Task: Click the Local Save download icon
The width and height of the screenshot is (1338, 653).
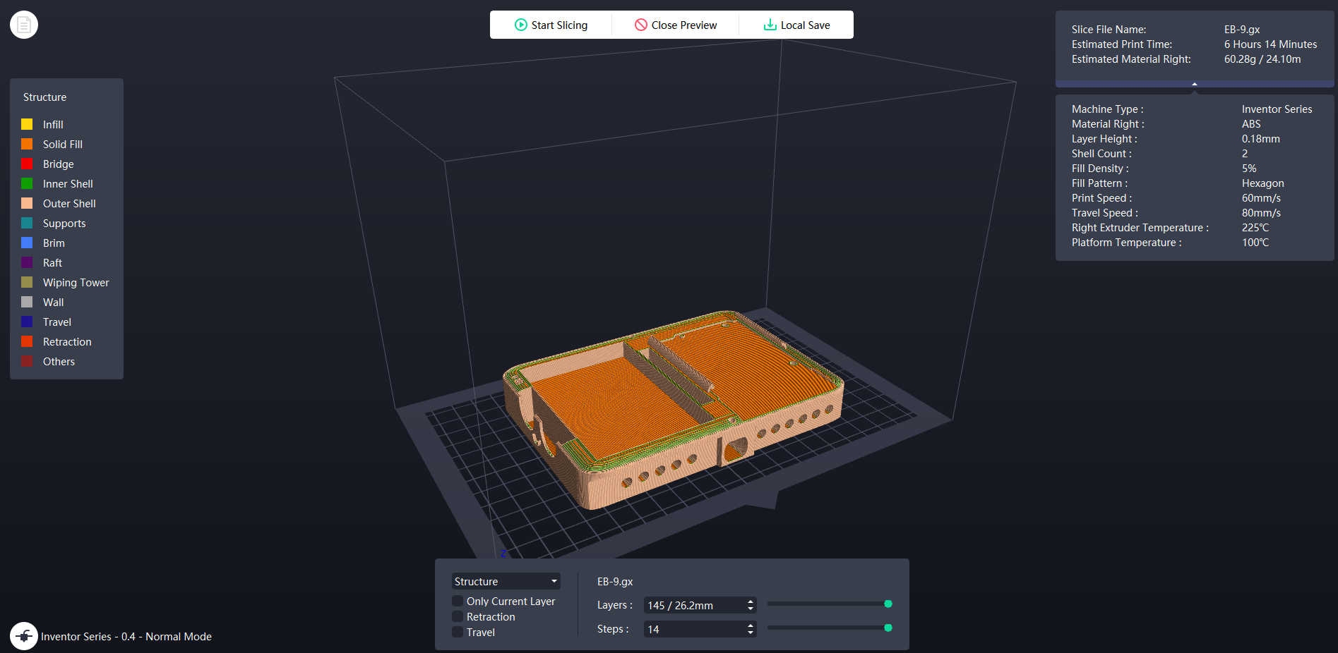Action: tap(770, 25)
